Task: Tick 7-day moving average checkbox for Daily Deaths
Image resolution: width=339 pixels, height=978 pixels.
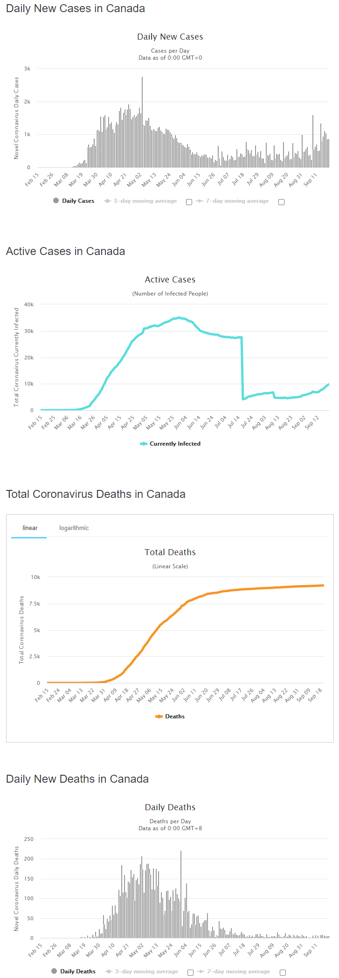Action: click(283, 972)
